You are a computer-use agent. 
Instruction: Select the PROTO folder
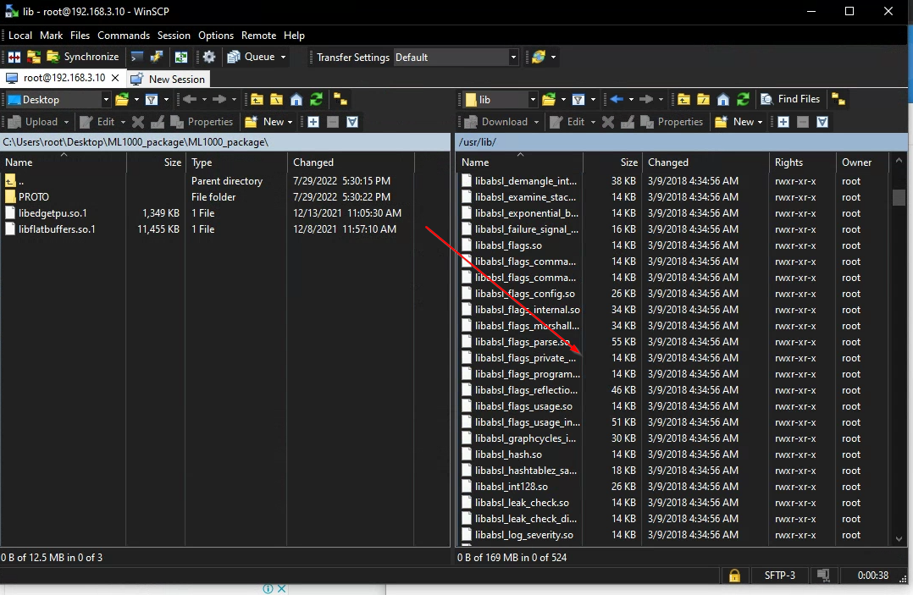click(x=34, y=196)
